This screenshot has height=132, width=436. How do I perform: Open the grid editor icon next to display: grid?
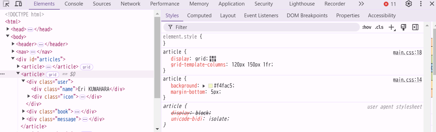pos(213,59)
